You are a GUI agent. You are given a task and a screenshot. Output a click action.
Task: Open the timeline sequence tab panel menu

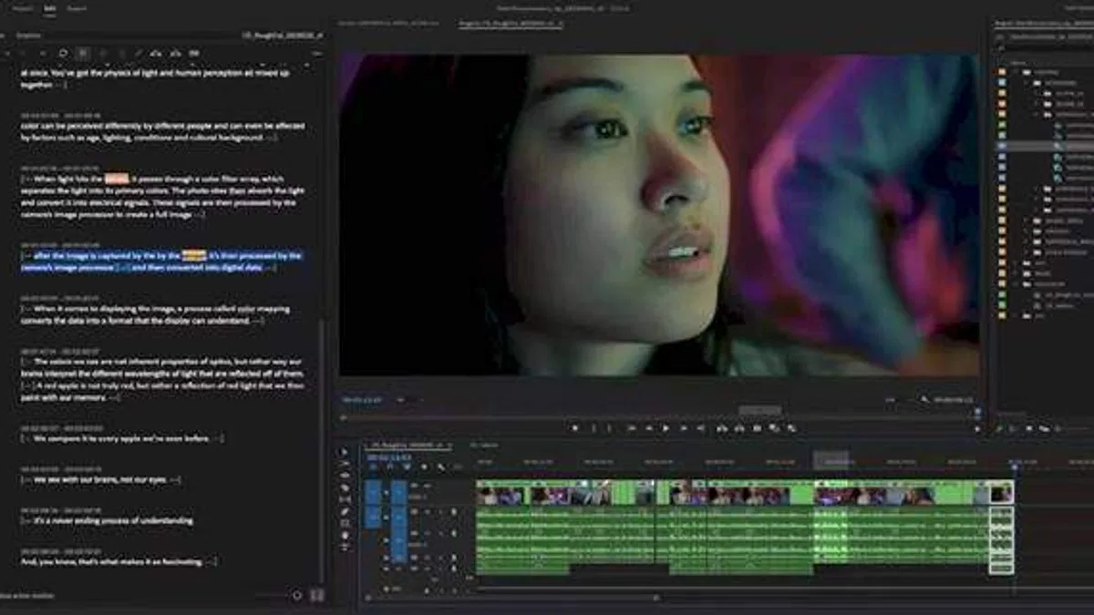coord(449,446)
